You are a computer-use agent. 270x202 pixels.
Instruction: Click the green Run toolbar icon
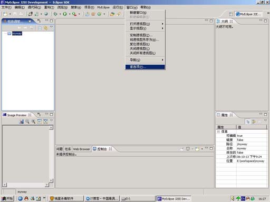(x=65, y=14)
